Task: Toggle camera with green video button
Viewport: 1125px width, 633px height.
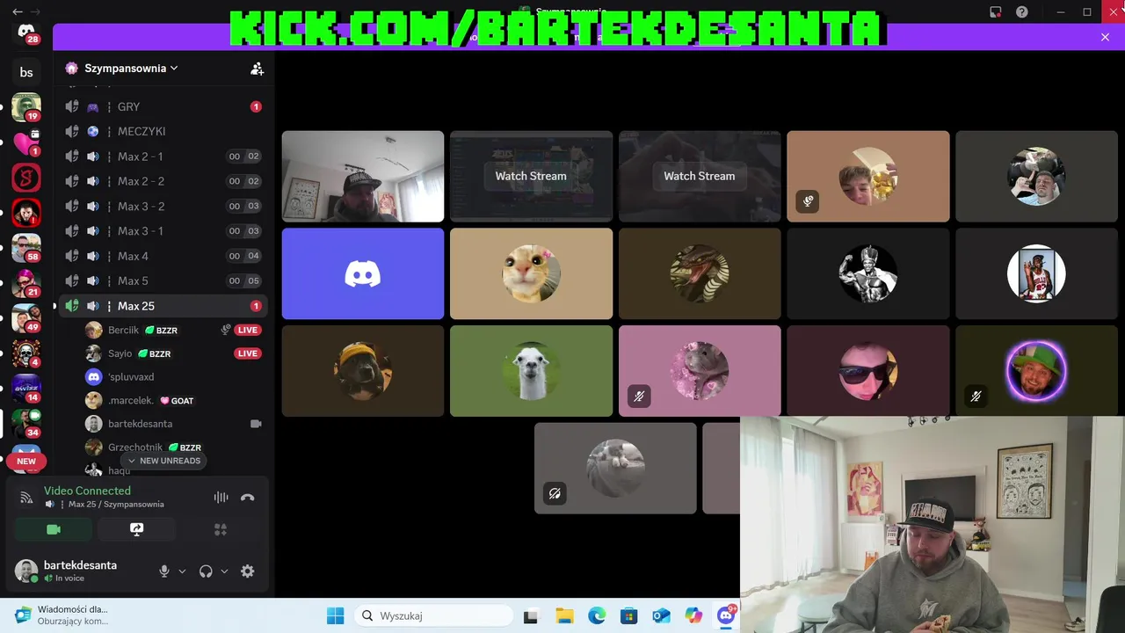Action: [x=53, y=529]
